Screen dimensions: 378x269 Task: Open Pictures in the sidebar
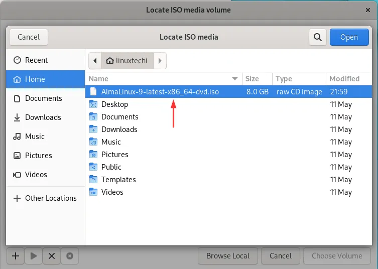45,156
